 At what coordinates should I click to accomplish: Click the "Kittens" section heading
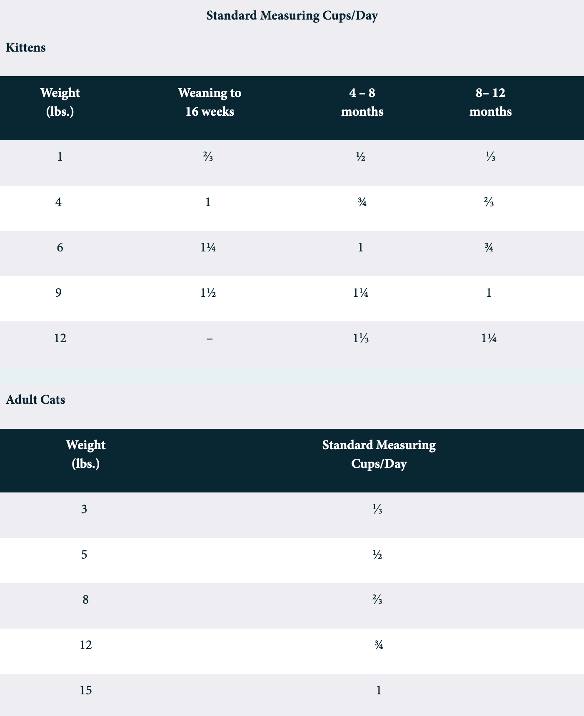click(26, 47)
